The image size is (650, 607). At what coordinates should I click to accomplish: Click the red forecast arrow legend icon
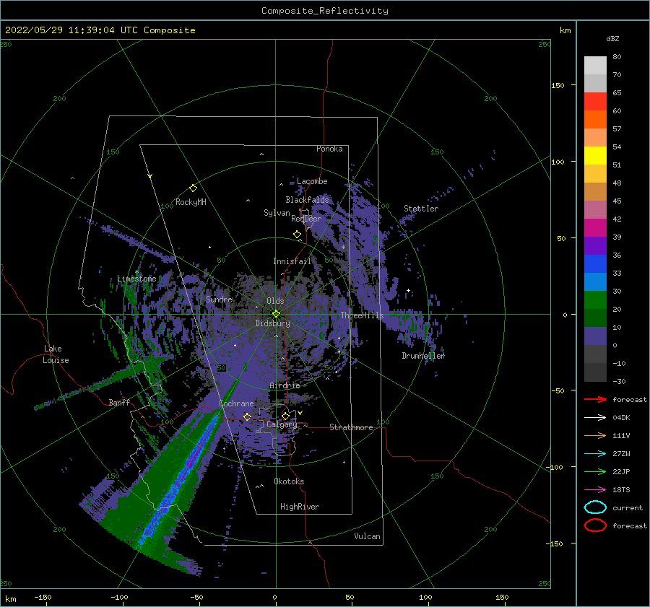click(595, 399)
